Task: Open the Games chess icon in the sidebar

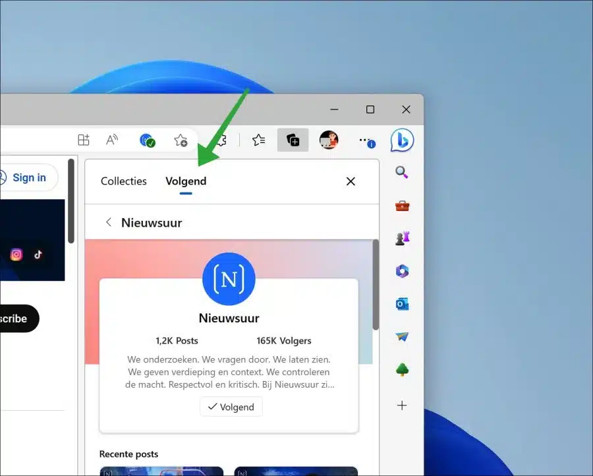Action: (x=402, y=238)
